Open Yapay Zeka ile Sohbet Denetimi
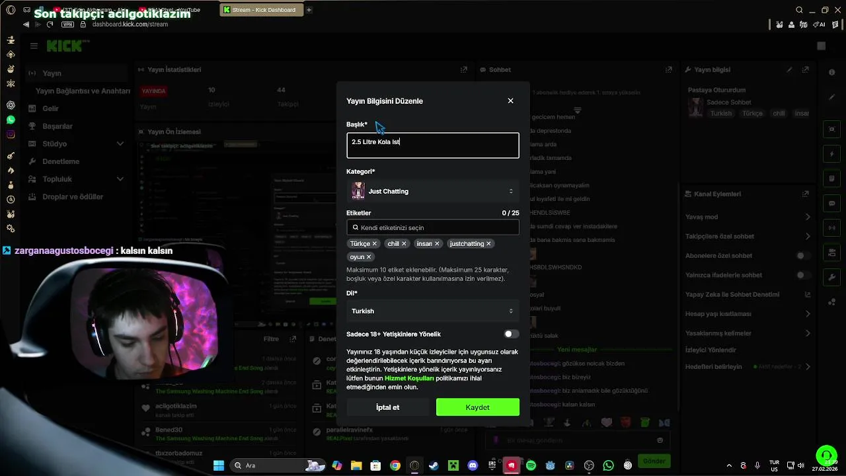 click(747, 294)
